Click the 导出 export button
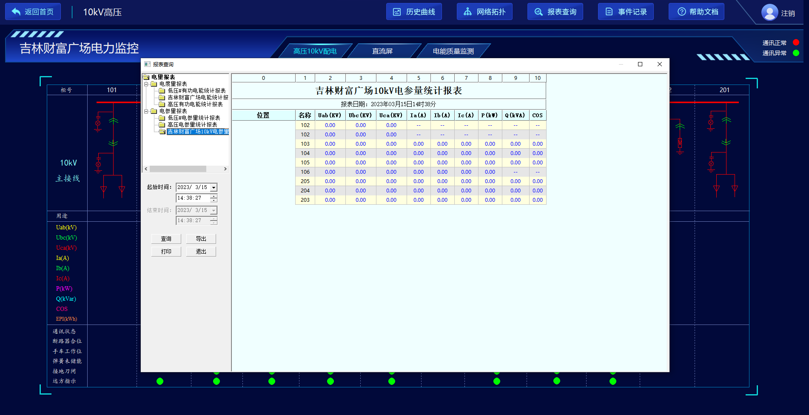The image size is (809, 415). [201, 239]
